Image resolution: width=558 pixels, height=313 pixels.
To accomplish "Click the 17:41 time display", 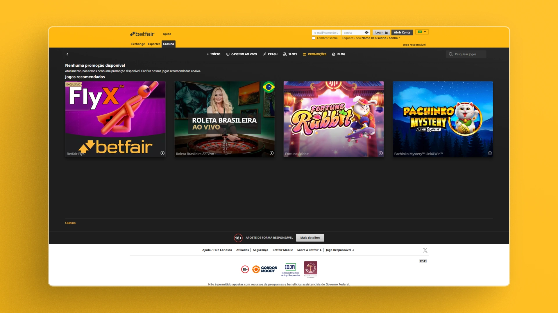I will tap(423, 261).
